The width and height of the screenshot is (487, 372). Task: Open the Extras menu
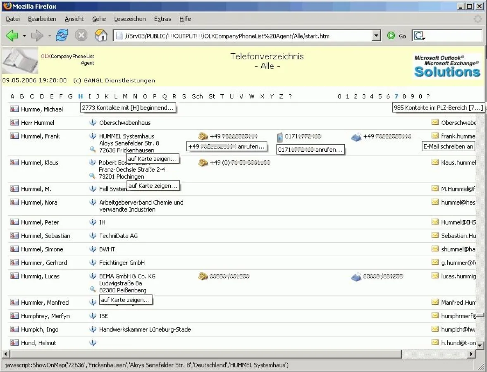tap(162, 19)
